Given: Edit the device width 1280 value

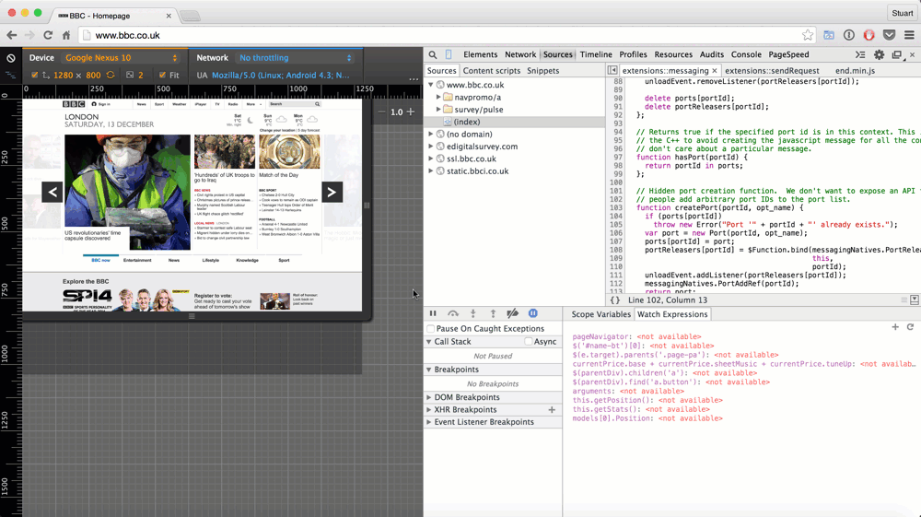Looking at the screenshot, I should [x=64, y=76].
